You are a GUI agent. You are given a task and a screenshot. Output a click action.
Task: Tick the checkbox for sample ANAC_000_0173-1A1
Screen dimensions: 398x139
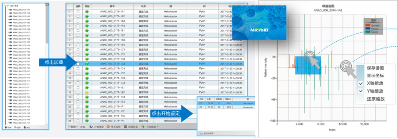78,12
